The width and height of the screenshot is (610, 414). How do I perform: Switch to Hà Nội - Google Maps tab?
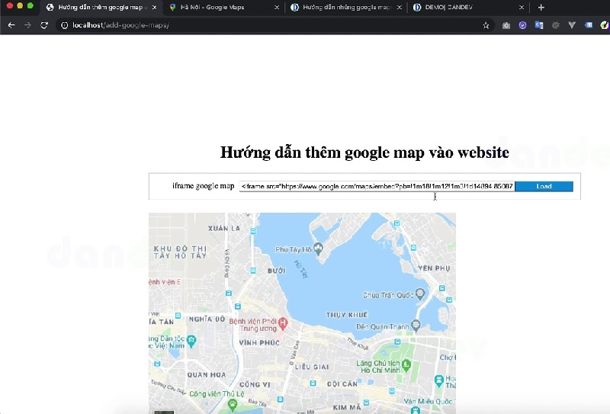[224, 8]
